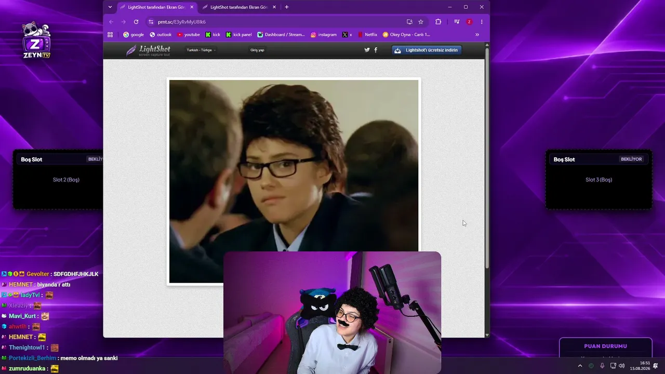Open the Chrome profile avatar Z
The width and height of the screenshot is (665, 374).
tap(469, 22)
